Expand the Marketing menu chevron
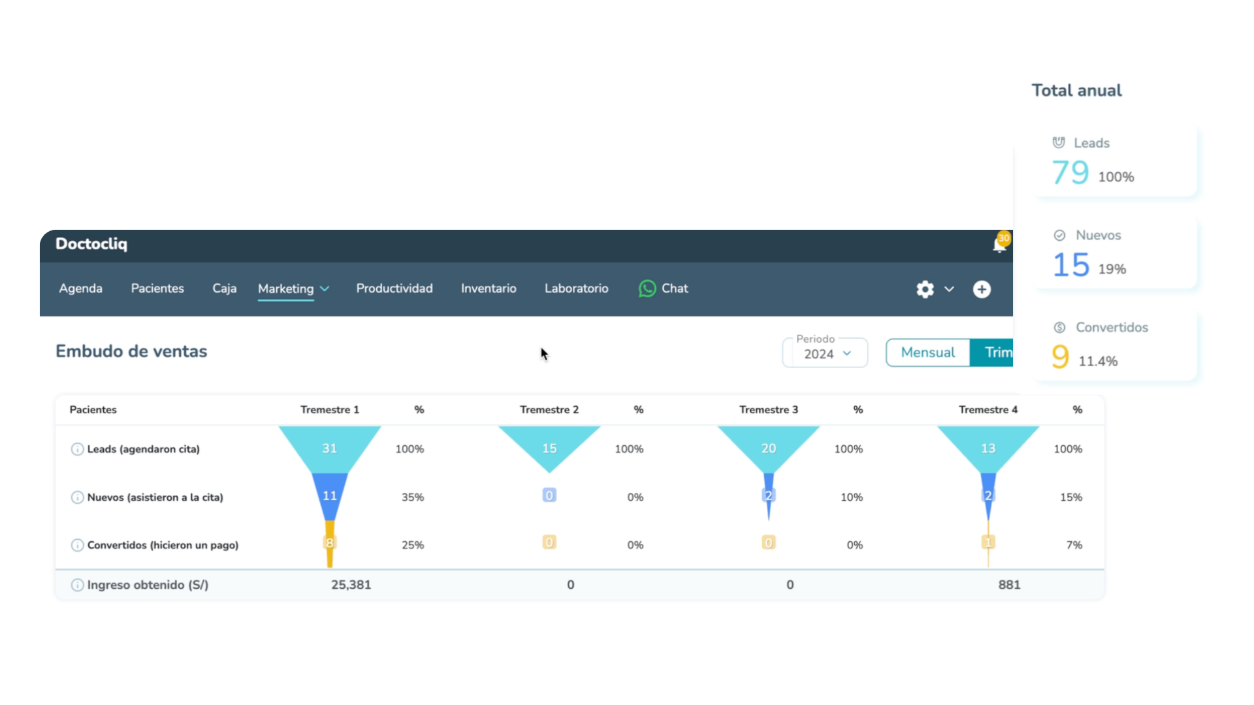Image resolution: width=1254 pixels, height=705 pixels. click(325, 289)
